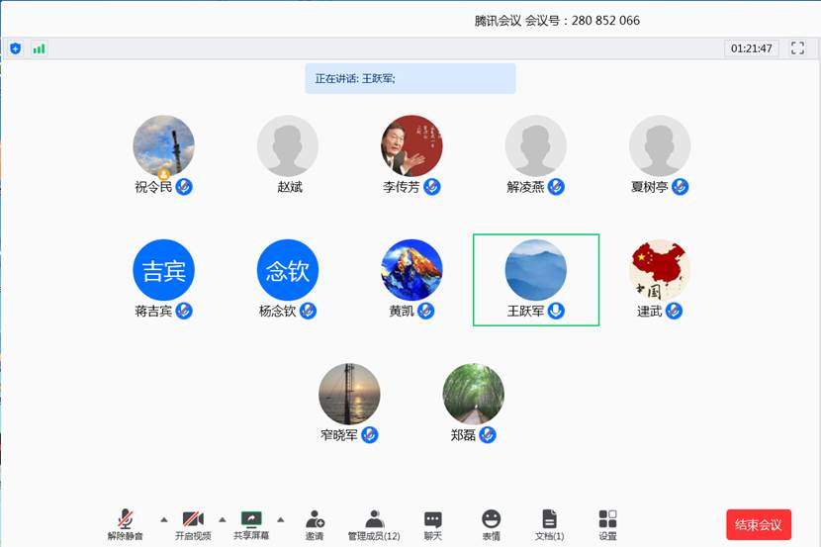The image size is (821, 547).
Task: Unmute microphone (解除静音)
Action: pyautogui.click(x=126, y=519)
